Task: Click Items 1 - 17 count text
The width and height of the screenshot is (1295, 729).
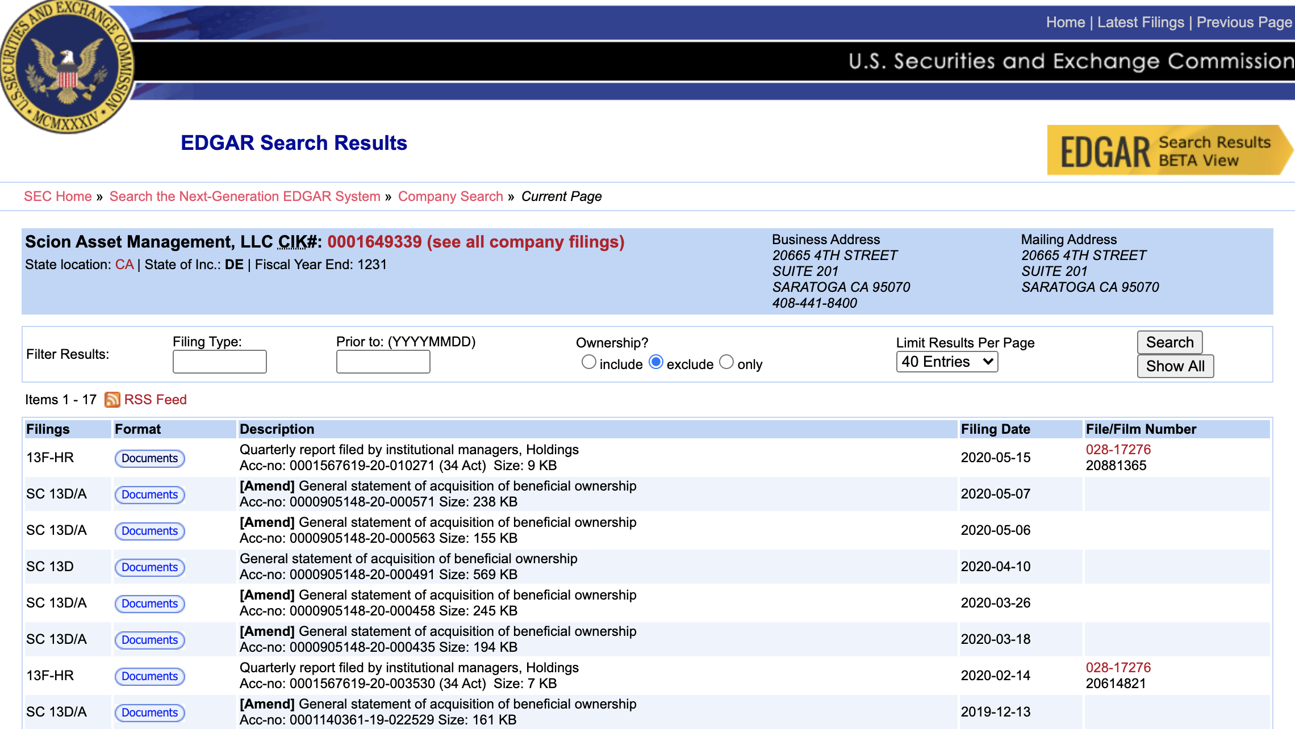Action: [61, 400]
